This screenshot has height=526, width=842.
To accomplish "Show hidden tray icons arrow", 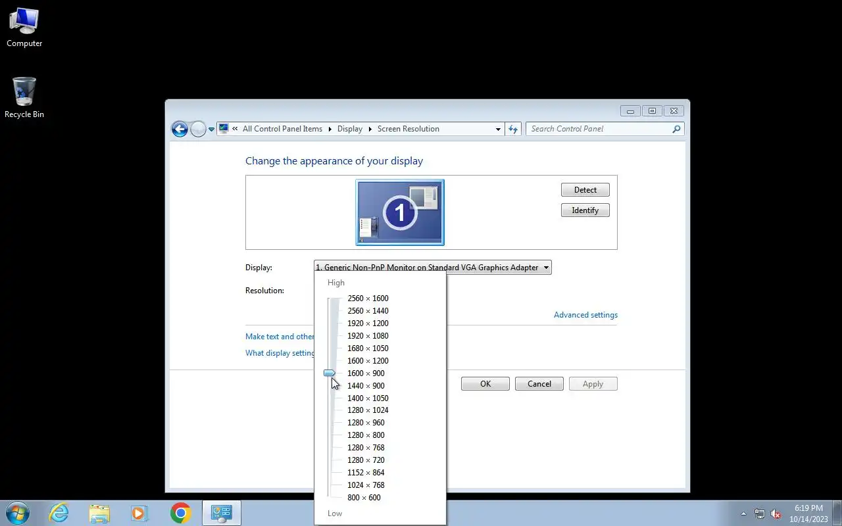I will (x=743, y=514).
